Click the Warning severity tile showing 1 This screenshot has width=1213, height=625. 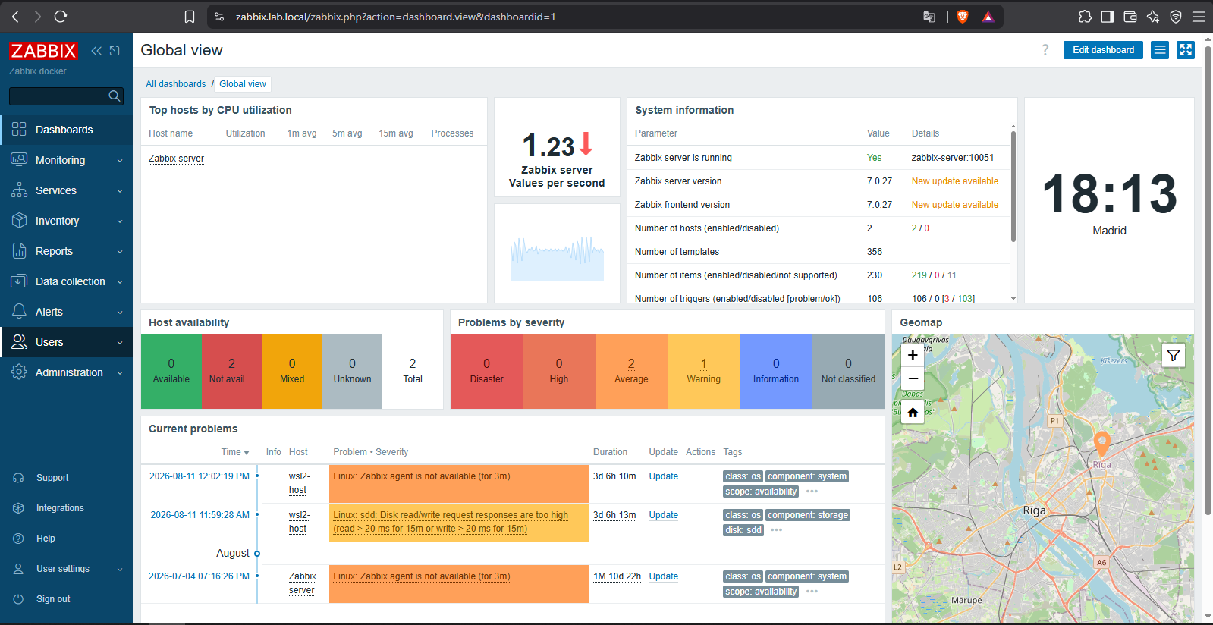tap(703, 372)
